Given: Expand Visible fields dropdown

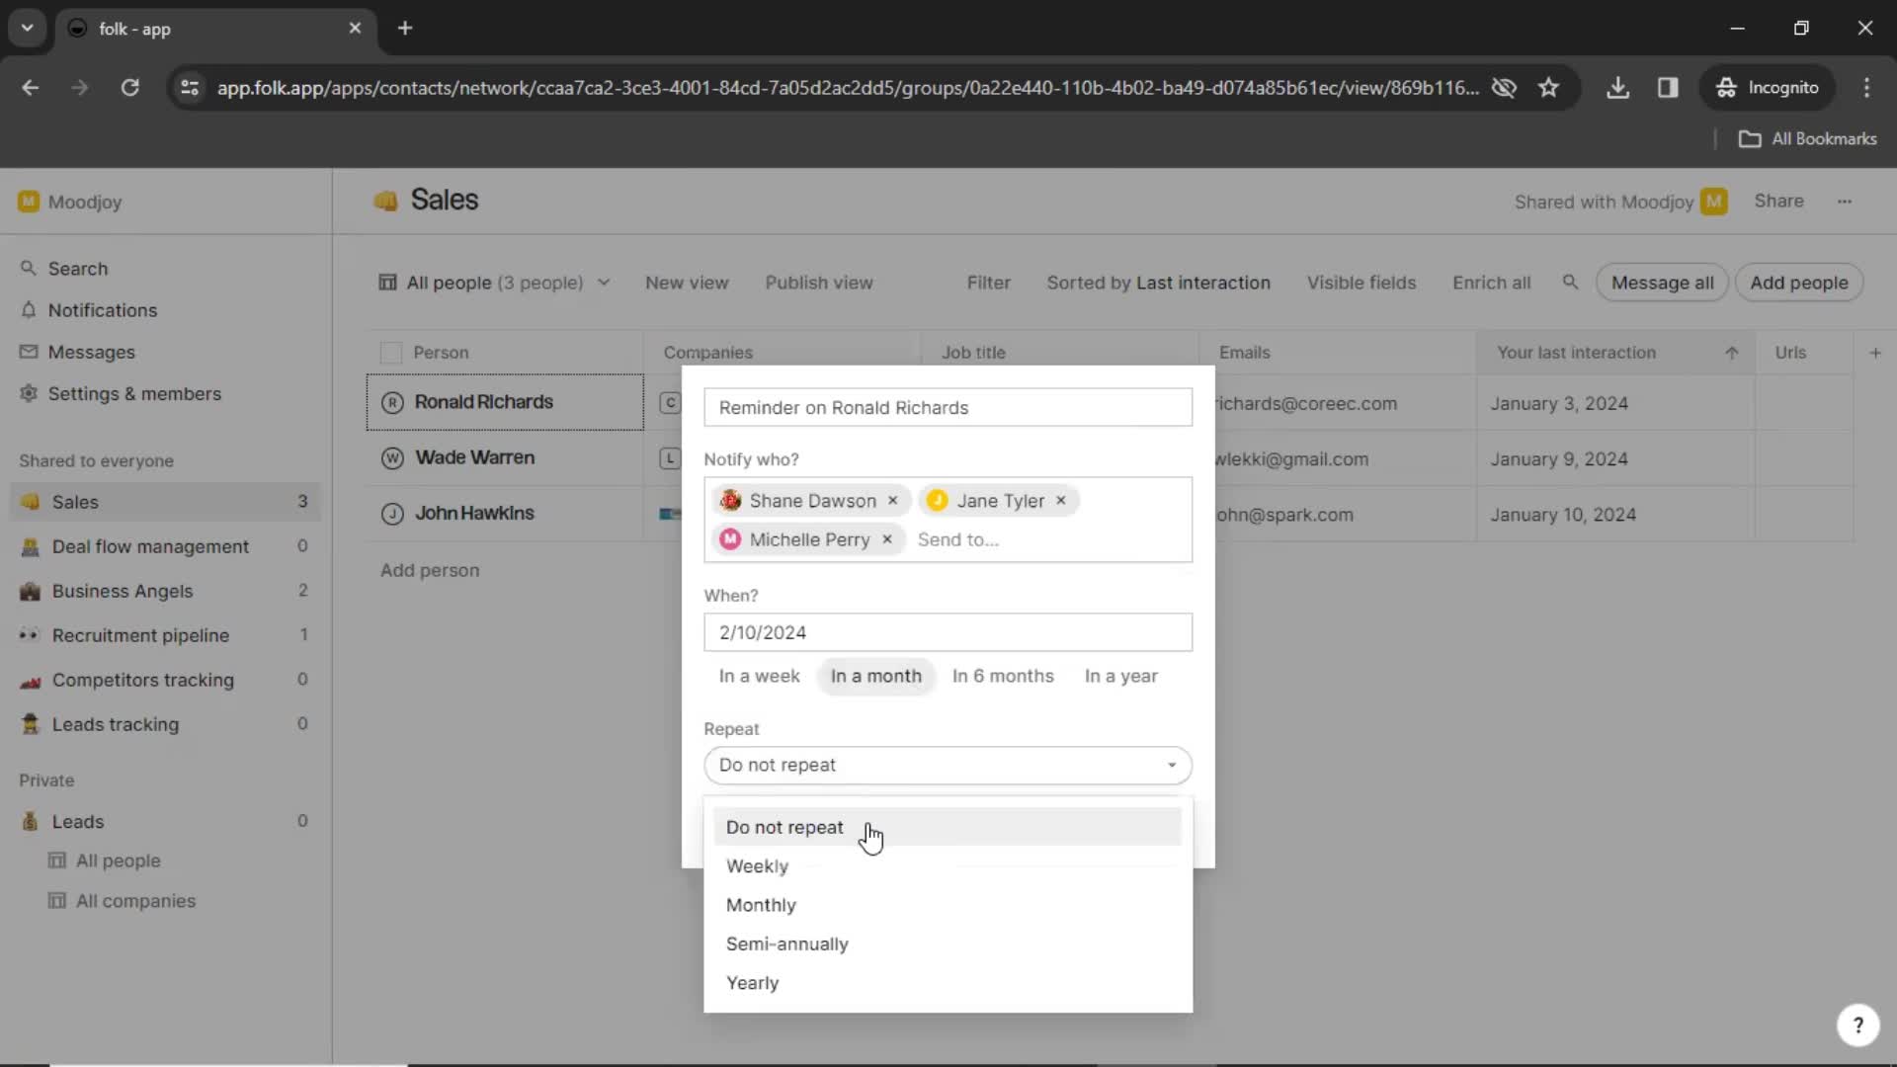Looking at the screenshot, I should 1361,283.
